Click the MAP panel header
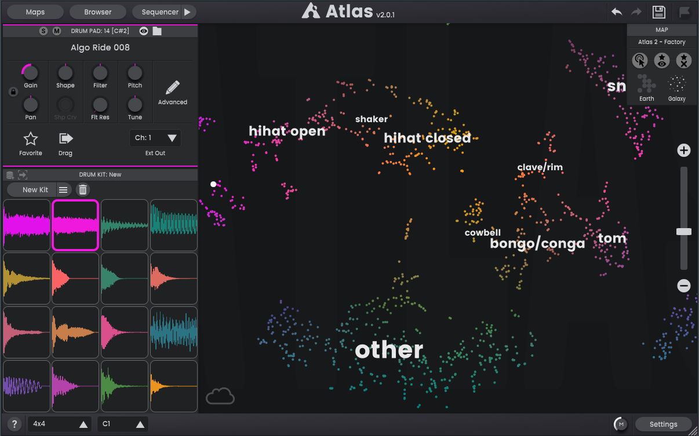The image size is (699, 436). (x=662, y=30)
